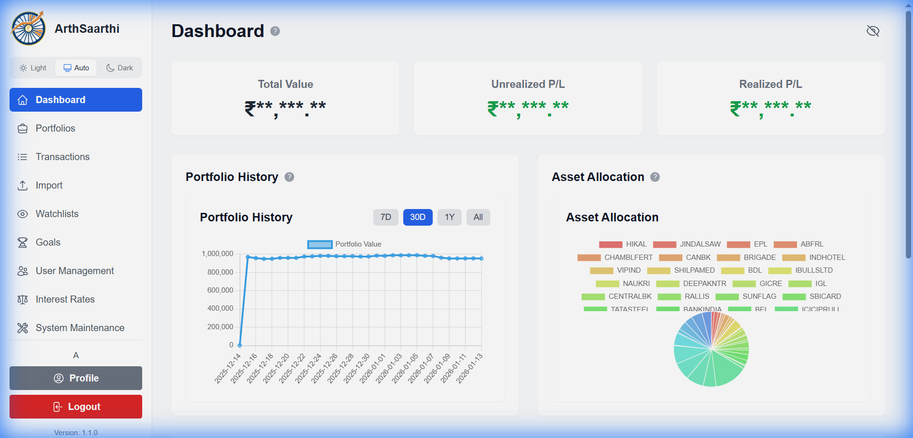
Task: Open Watchlists via the eye icon
Action: (23, 214)
